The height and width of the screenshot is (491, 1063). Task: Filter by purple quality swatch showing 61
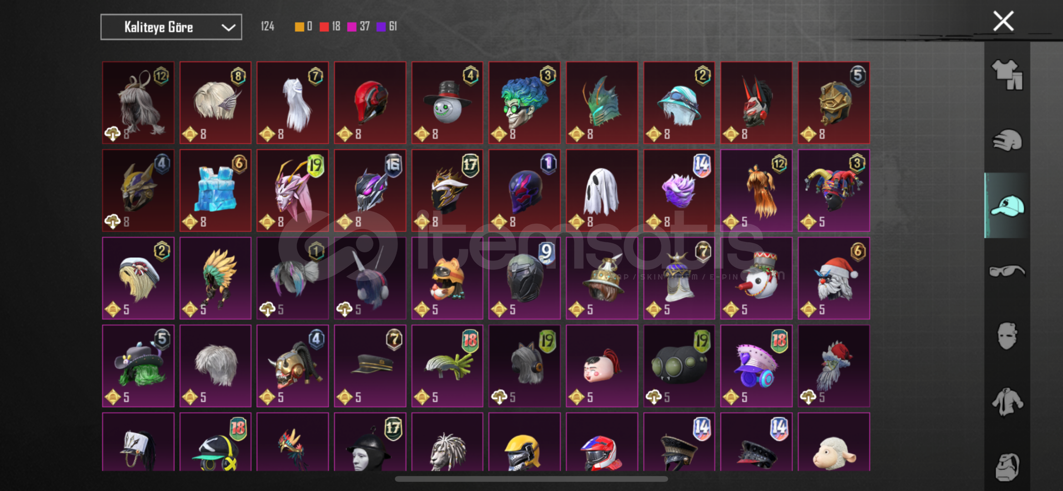(x=387, y=26)
